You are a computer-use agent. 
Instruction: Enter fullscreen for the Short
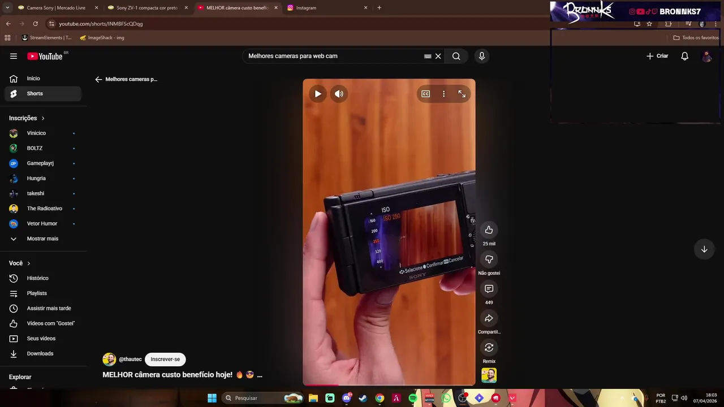pyautogui.click(x=462, y=94)
